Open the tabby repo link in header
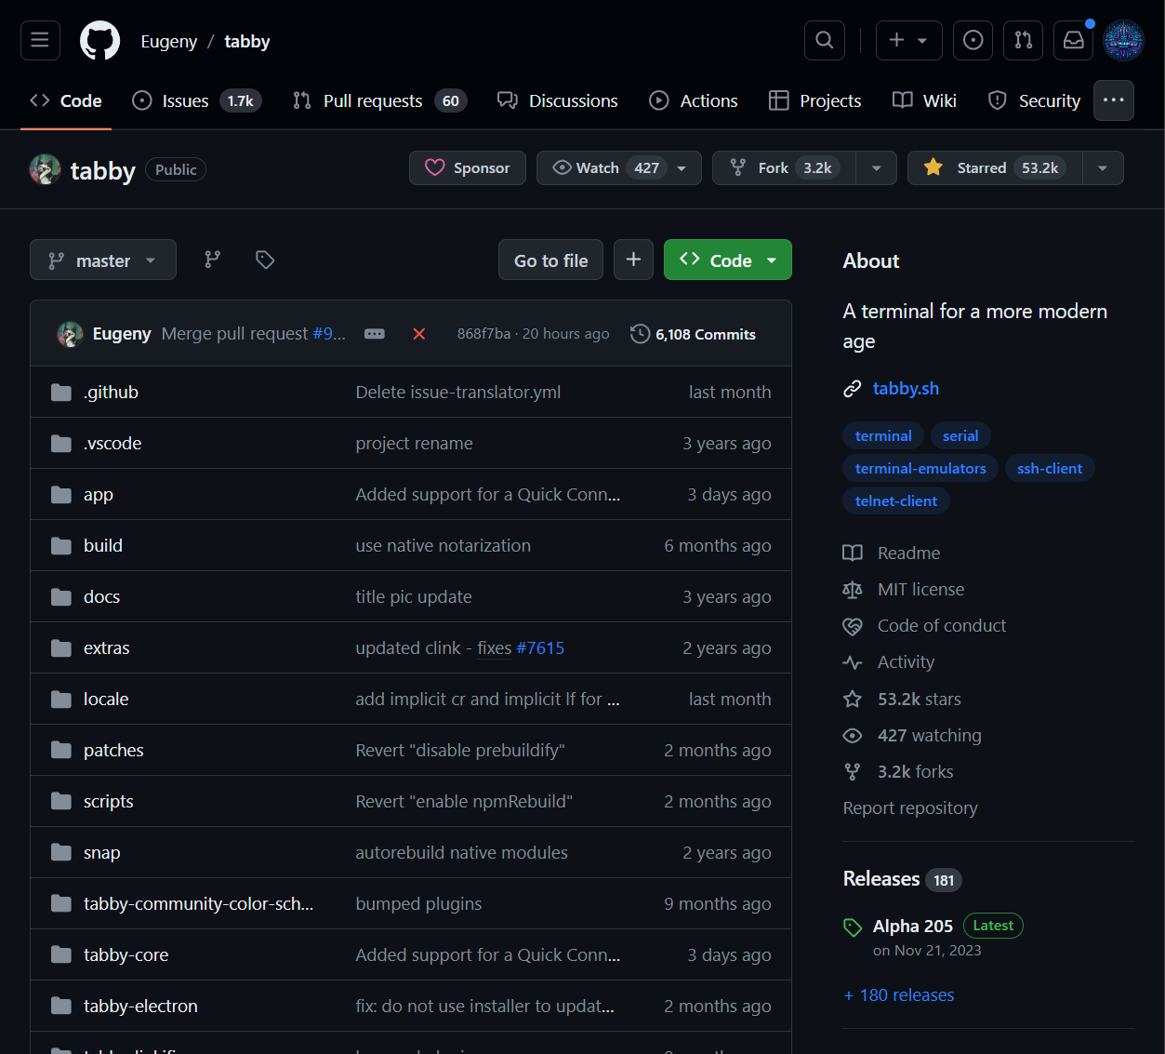The height and width of the screenshot is (1054, 1165). 247,41
